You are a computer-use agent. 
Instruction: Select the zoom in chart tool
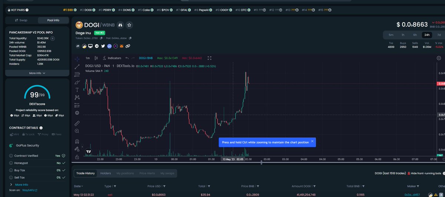pyautogui.click(x=77, y=131)
